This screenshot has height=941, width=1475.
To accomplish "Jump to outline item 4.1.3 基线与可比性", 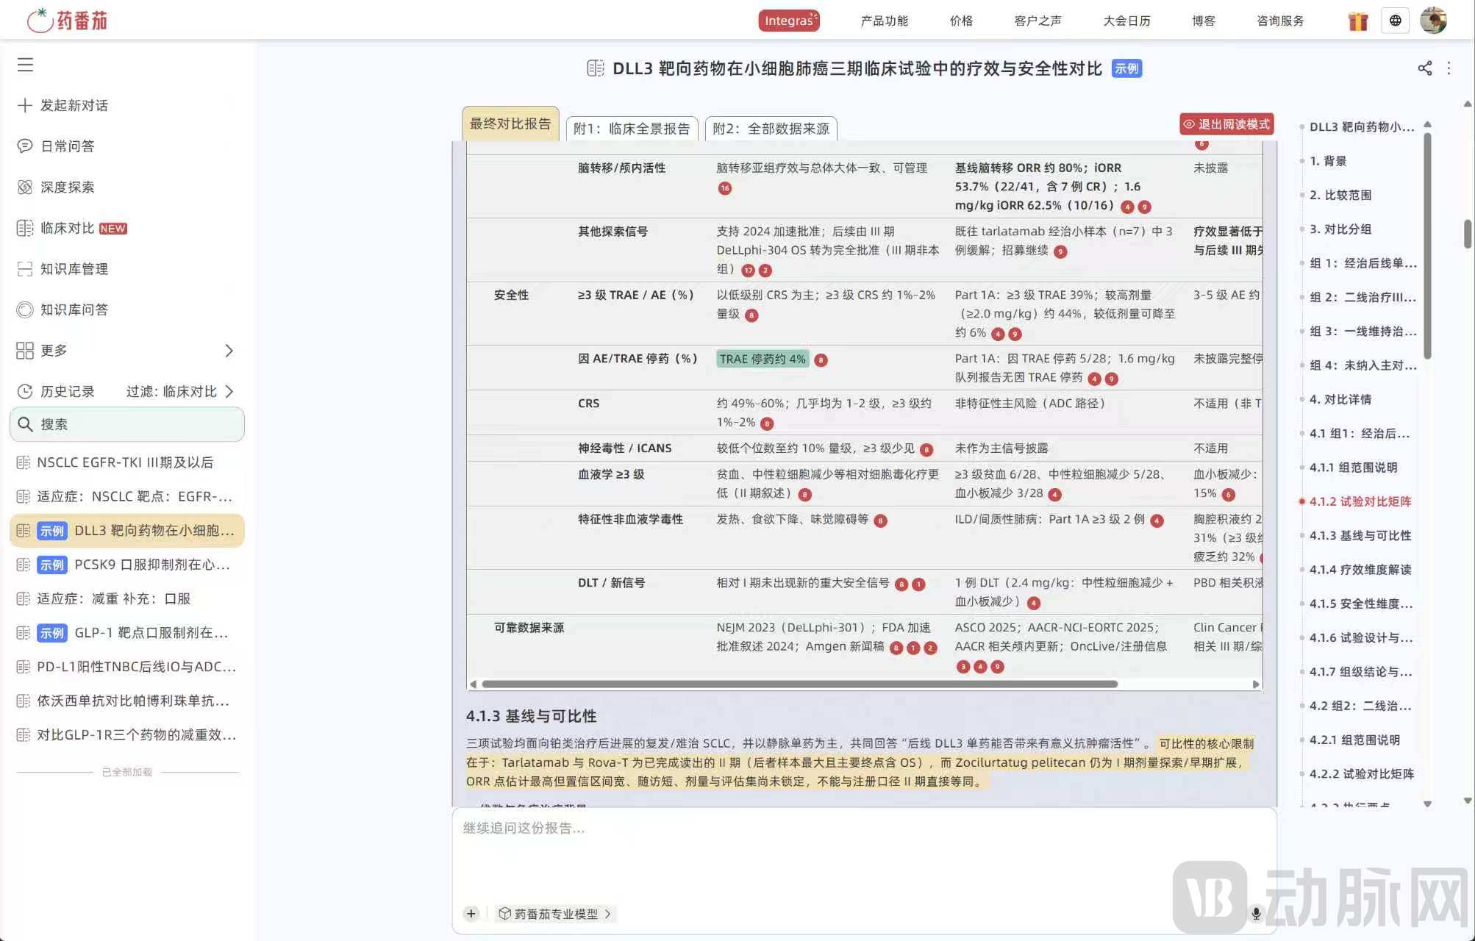I will 1360,535.
